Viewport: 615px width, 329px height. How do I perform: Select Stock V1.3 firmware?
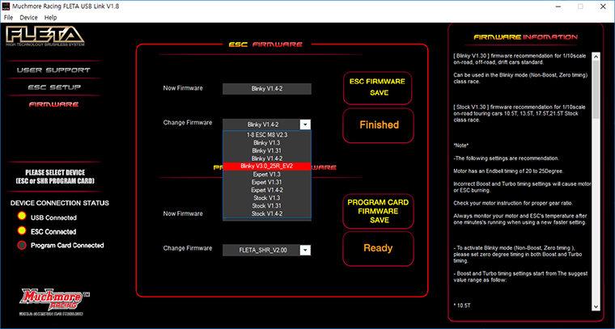click(267, 198)
